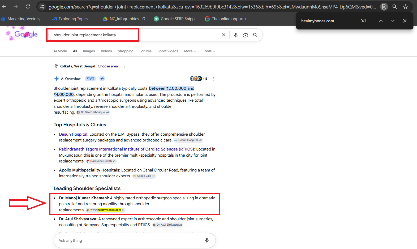Viewport: 417px width, 249px height.
Task: Jump to next find result
Action: (x=393, y=21)
